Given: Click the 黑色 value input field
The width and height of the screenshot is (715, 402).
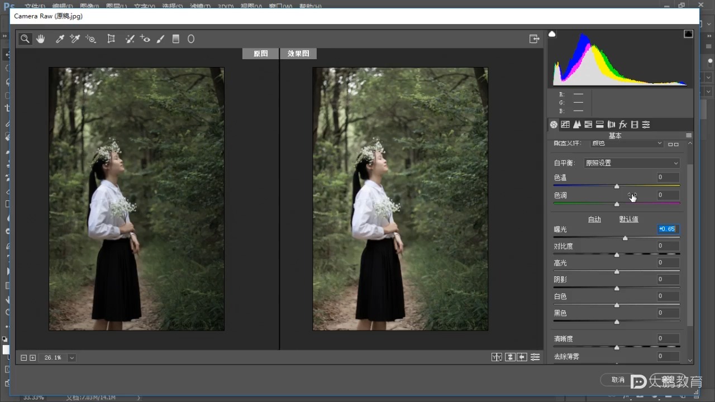Looking at the screenshot, I should click(668, 313).
